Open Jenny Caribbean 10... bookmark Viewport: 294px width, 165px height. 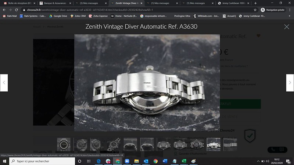(x=252, y=16)
